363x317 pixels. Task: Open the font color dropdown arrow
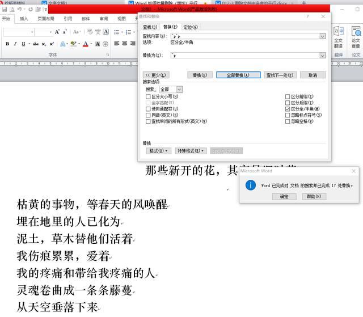point(91,44)
